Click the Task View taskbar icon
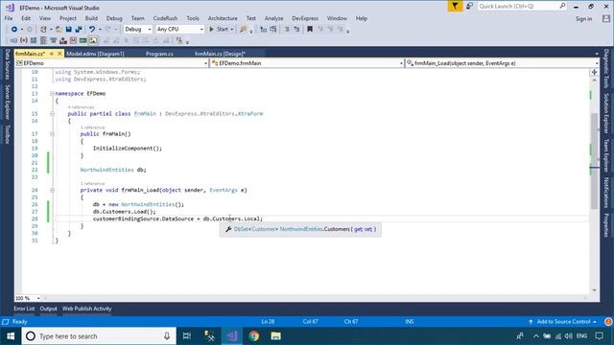The width and height of the screenshot is (614, 345). click(x=187, y=336)
